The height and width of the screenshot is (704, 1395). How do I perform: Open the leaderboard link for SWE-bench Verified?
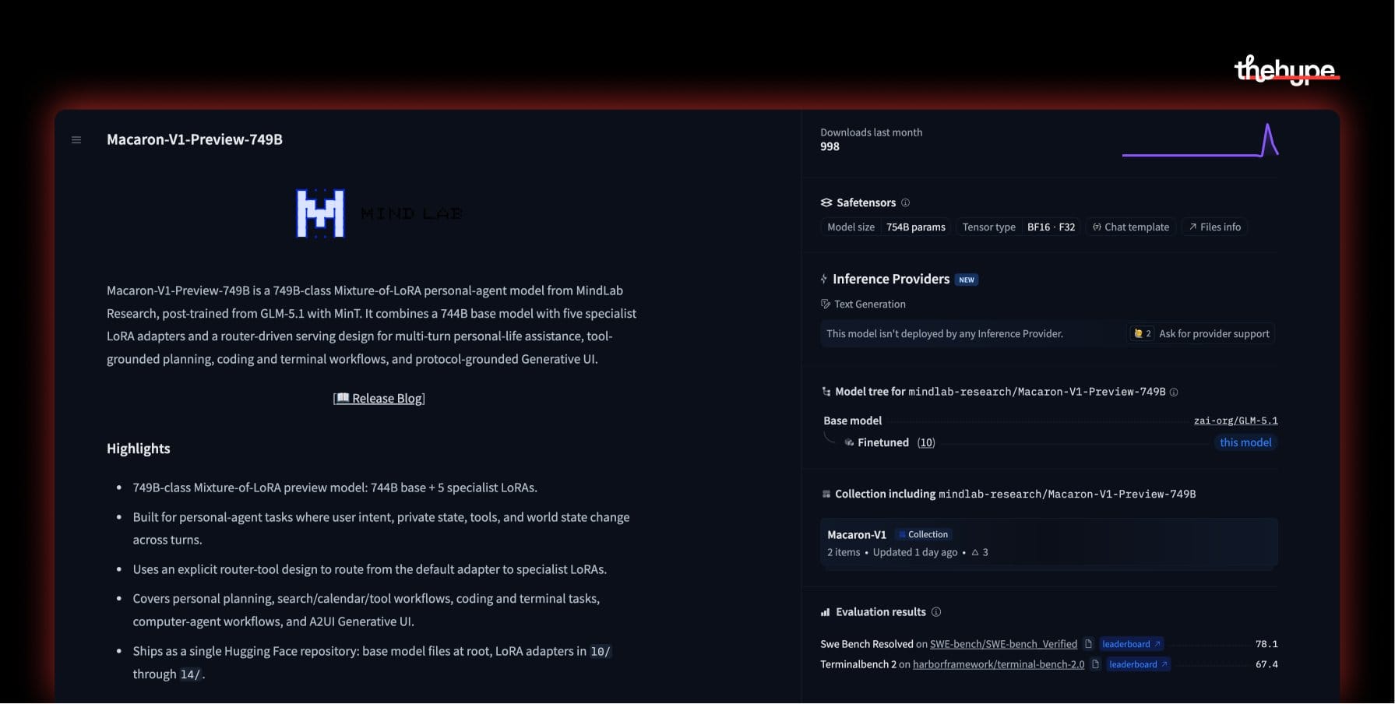click(1132, 644)
